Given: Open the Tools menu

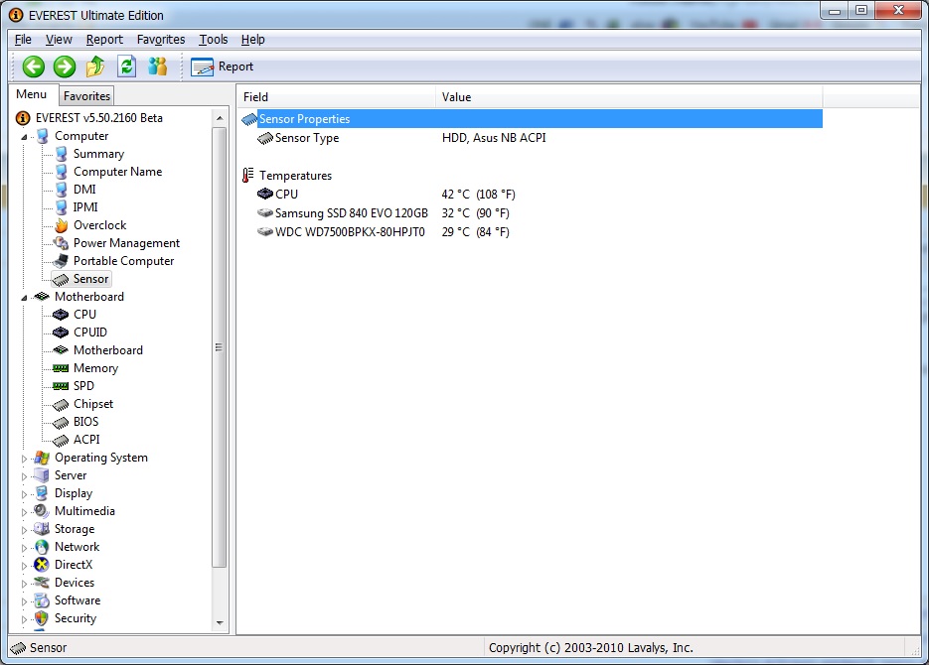Looking at the screenshot, I should 213,40.
